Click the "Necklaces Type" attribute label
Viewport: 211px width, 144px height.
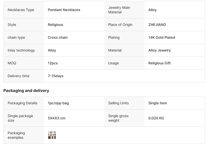[x=21, y=10]
